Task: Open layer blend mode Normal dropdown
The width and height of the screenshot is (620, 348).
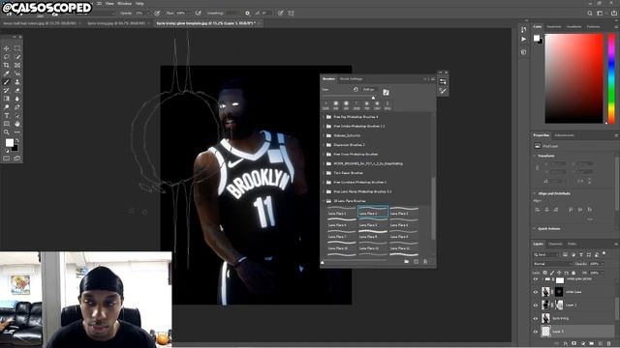Action: pos(552,264)
